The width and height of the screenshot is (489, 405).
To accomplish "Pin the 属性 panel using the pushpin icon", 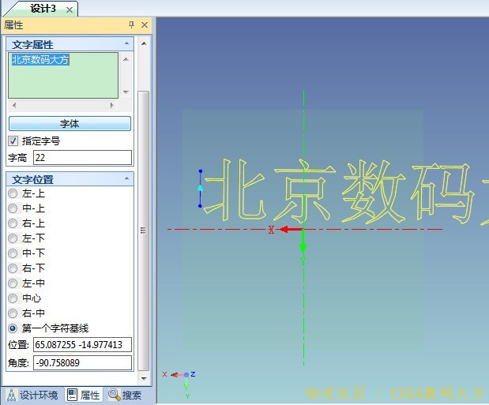I will [x=131, y=25].
